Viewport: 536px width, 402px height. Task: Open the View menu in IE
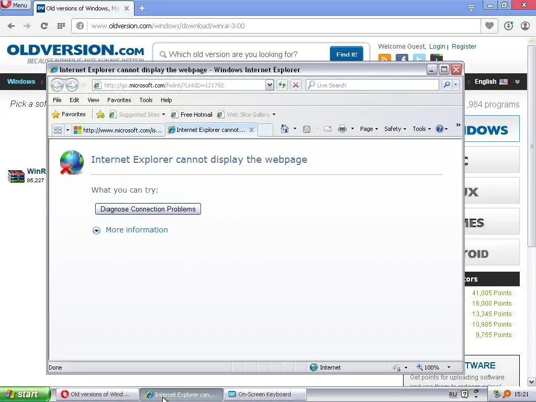[93, 100]
